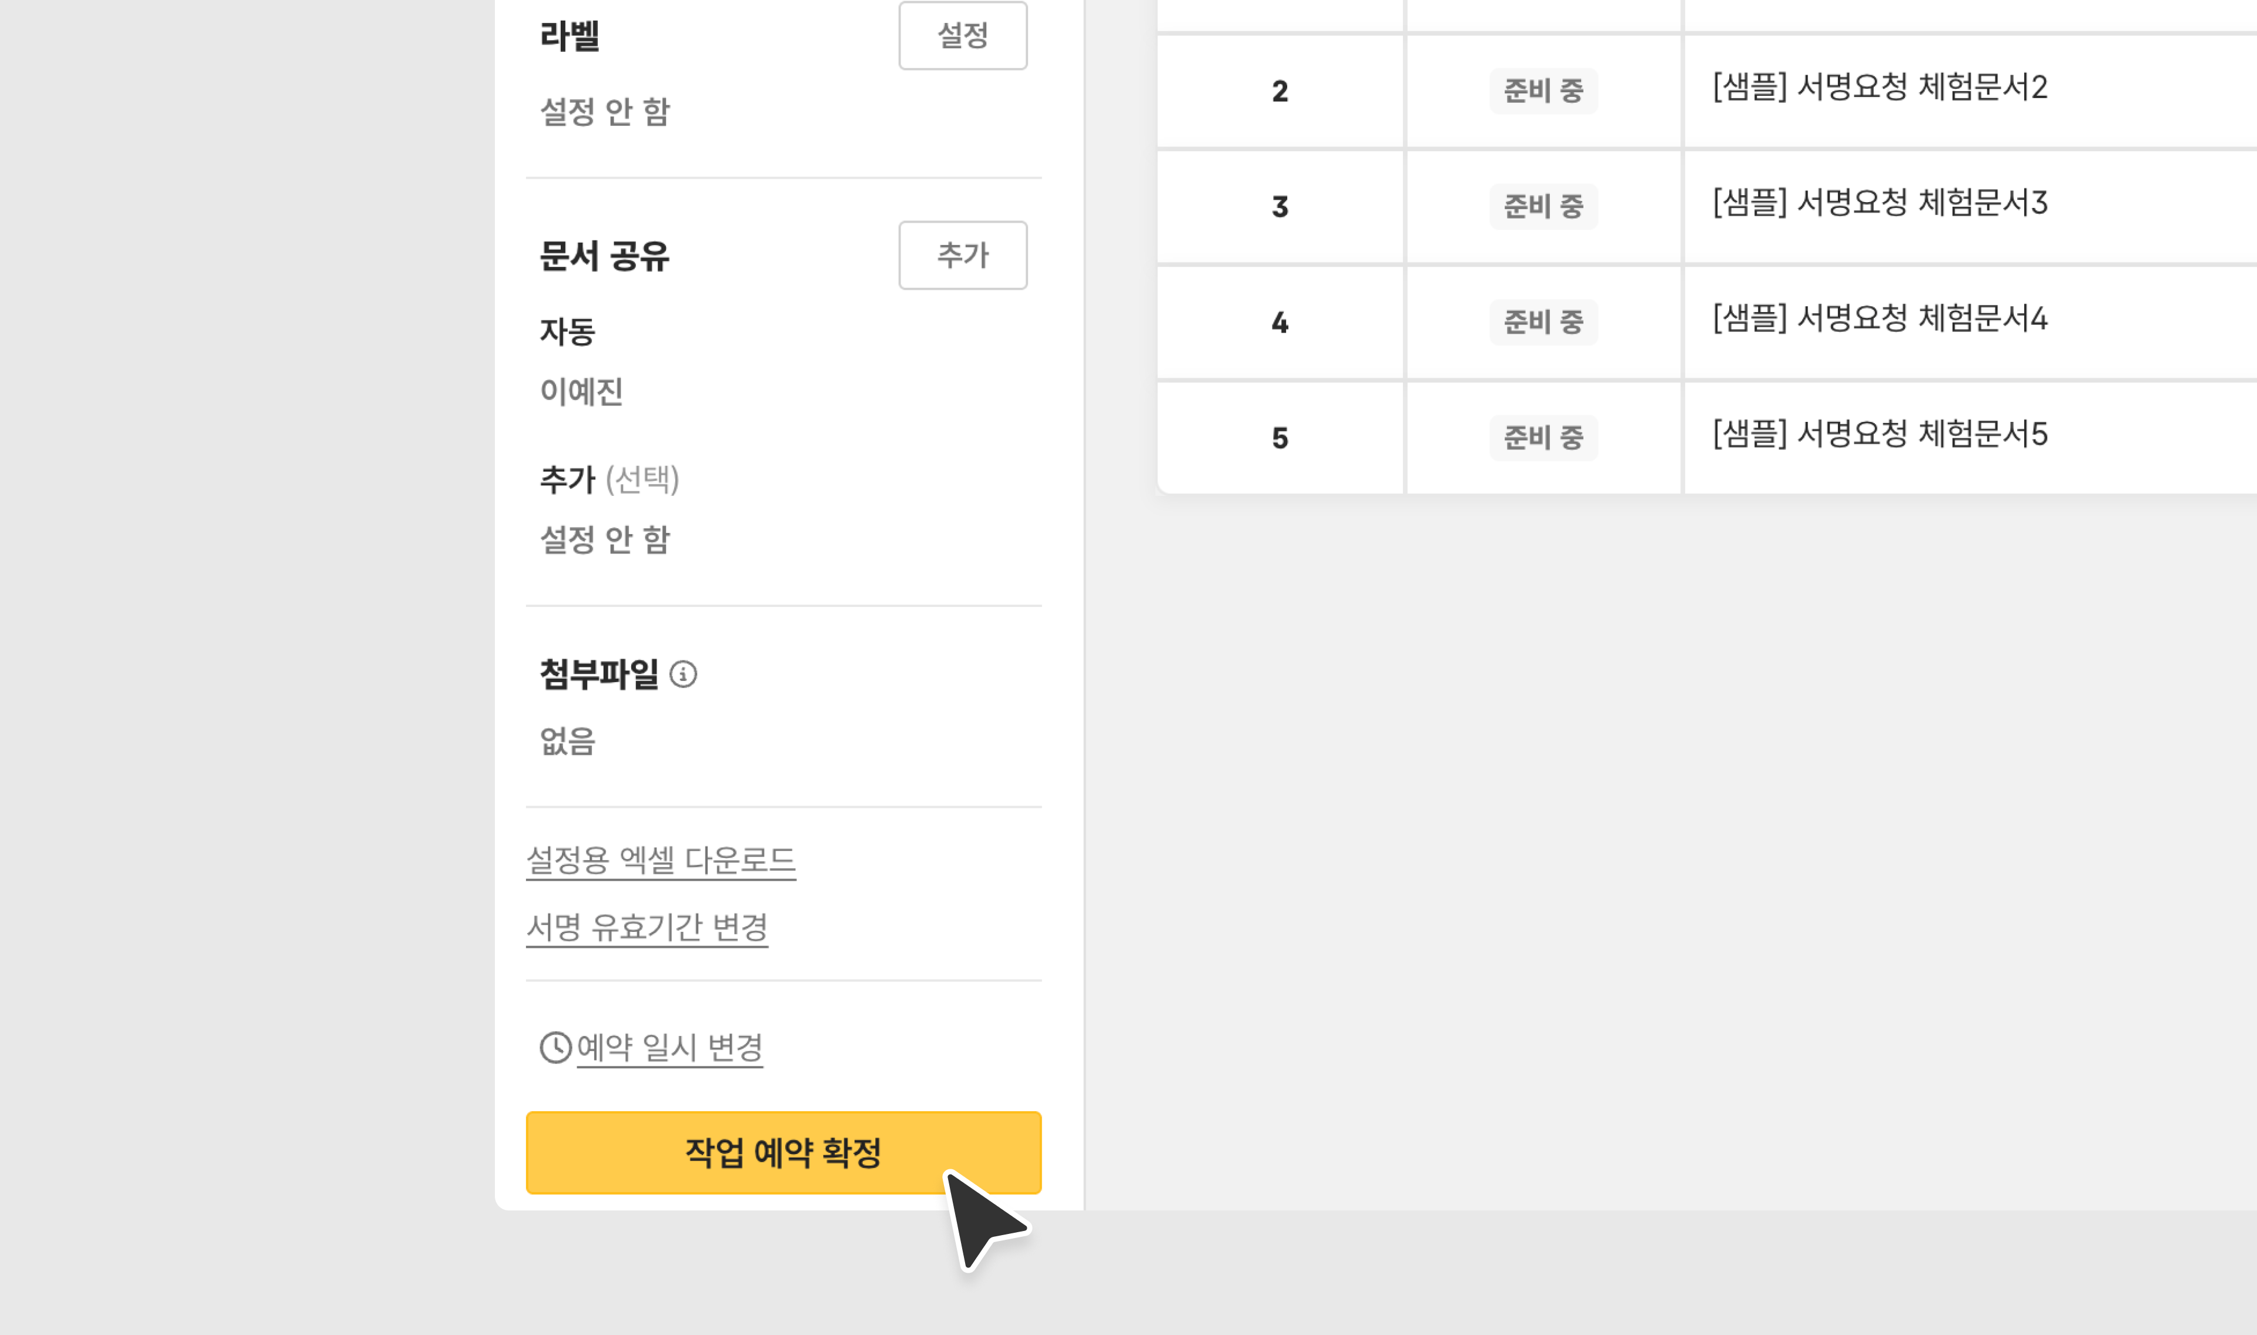Click 추가 button in 문서 공유 section
The width and height of the screenshot is (2257, 1335).
(963, 256)
